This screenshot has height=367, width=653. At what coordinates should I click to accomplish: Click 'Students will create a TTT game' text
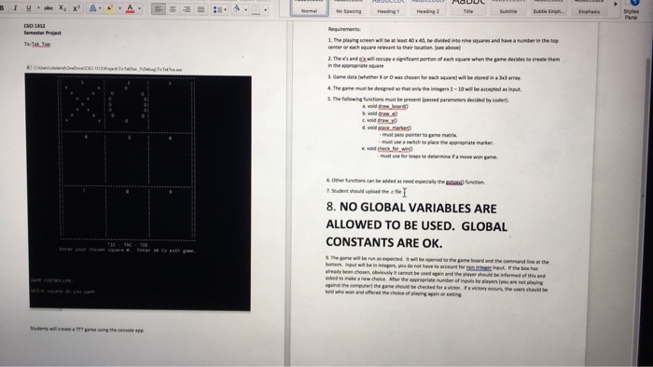click(x=87, y=330)
